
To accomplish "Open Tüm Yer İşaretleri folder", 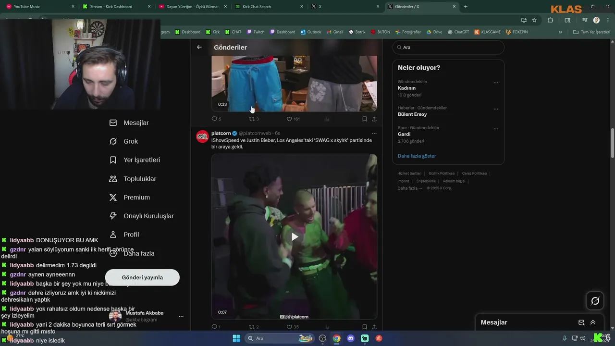I will (592, 32).
